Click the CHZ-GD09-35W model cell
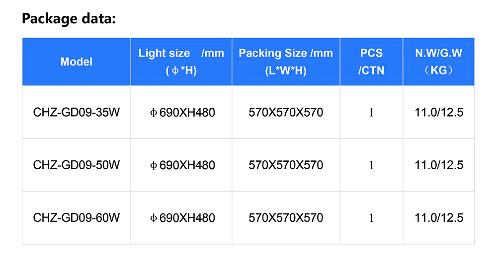497x271 pixels. (77, 113)
